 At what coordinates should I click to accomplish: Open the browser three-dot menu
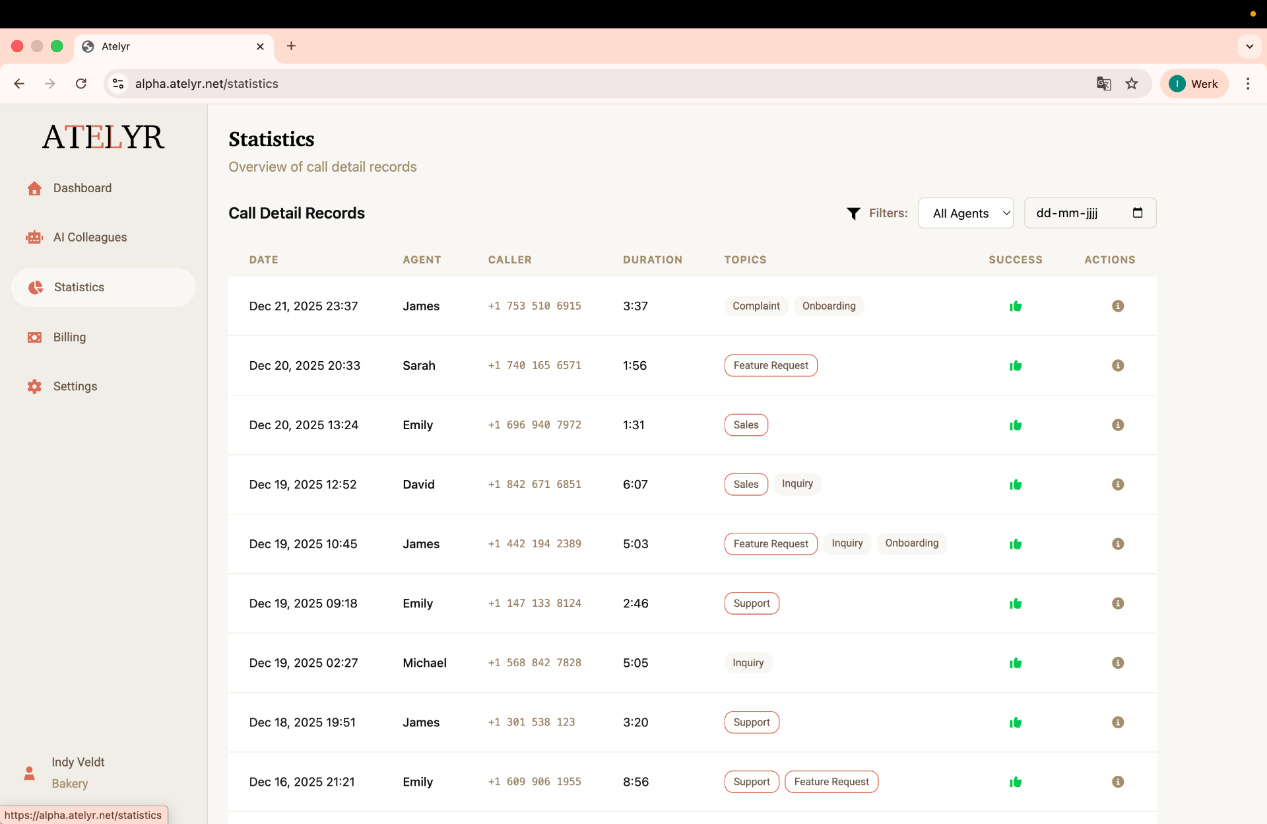tap(1247, 84)
